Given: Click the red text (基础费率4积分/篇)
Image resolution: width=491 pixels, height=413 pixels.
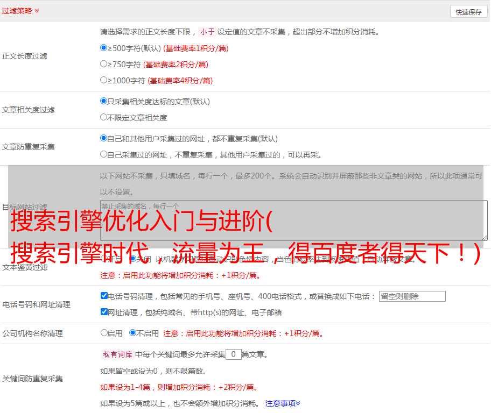Looking at the screenshot, I should pos(180,81).
